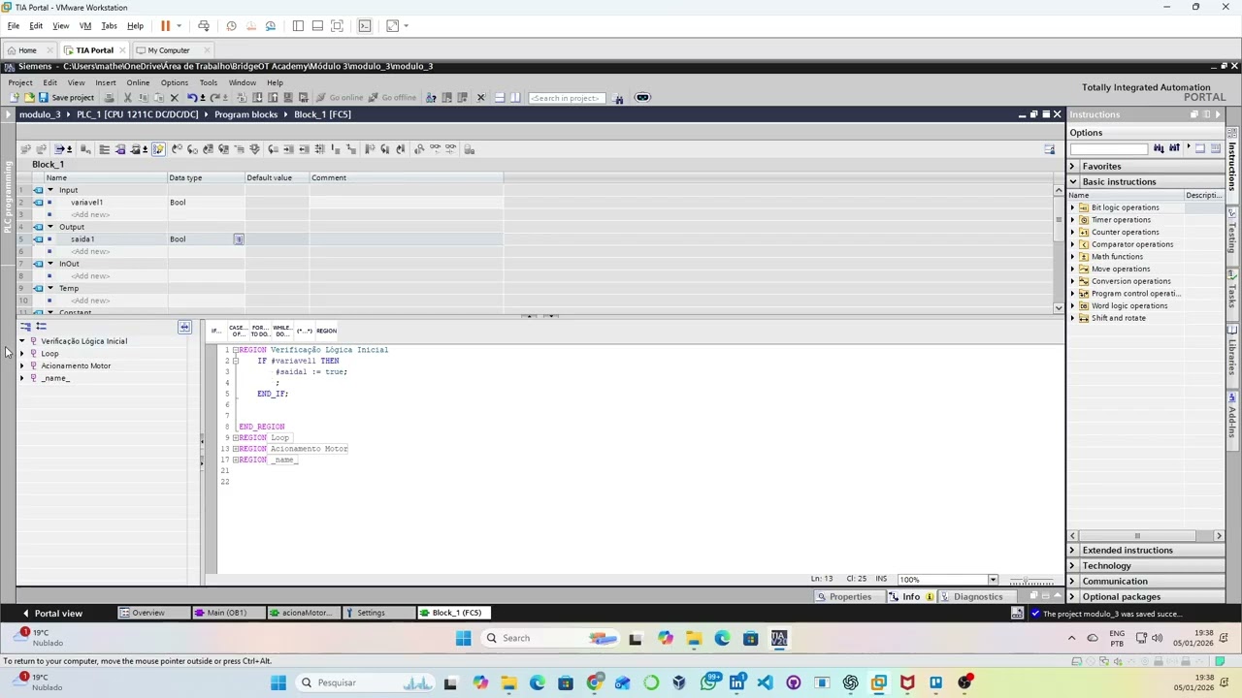Select the saida1 name cell

110,239
